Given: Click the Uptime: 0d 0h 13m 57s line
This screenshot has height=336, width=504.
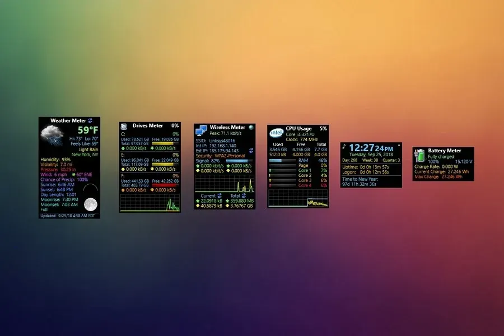Looking at the screenshot, I should (366, 167).
